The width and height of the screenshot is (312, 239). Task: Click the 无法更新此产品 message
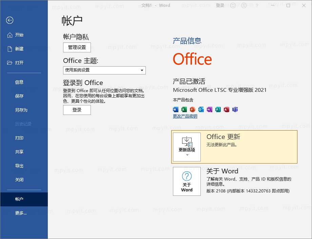pos(222,144)
